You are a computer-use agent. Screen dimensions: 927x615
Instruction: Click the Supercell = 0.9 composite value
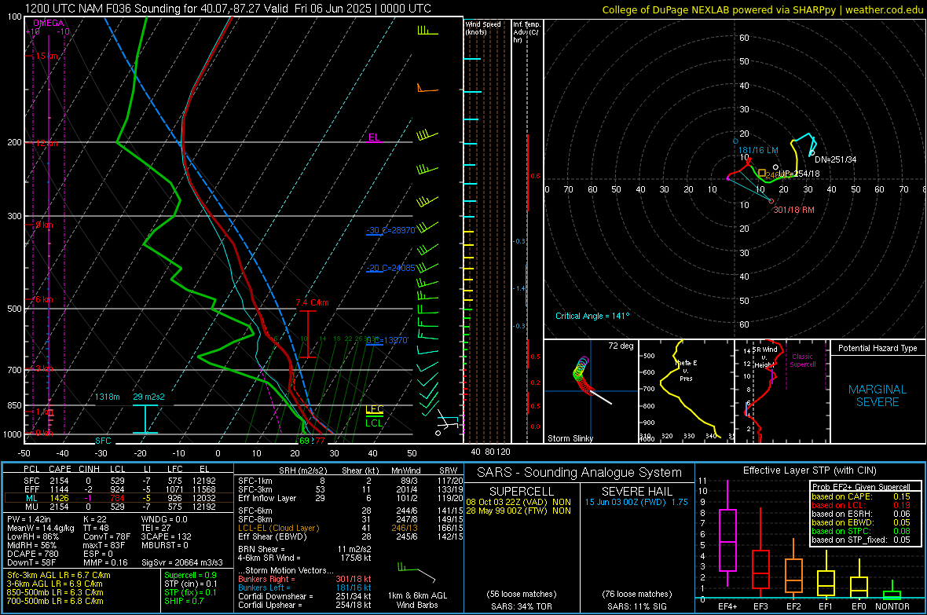point(190,576)
